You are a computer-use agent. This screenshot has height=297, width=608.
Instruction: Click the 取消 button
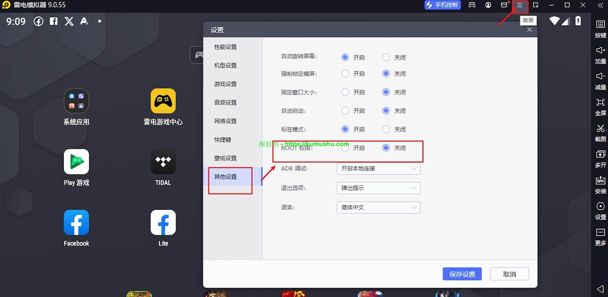click(509, 274)
